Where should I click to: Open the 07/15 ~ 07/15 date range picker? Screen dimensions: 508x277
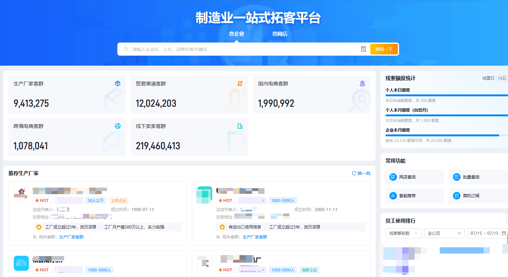[x=487, y=233]
